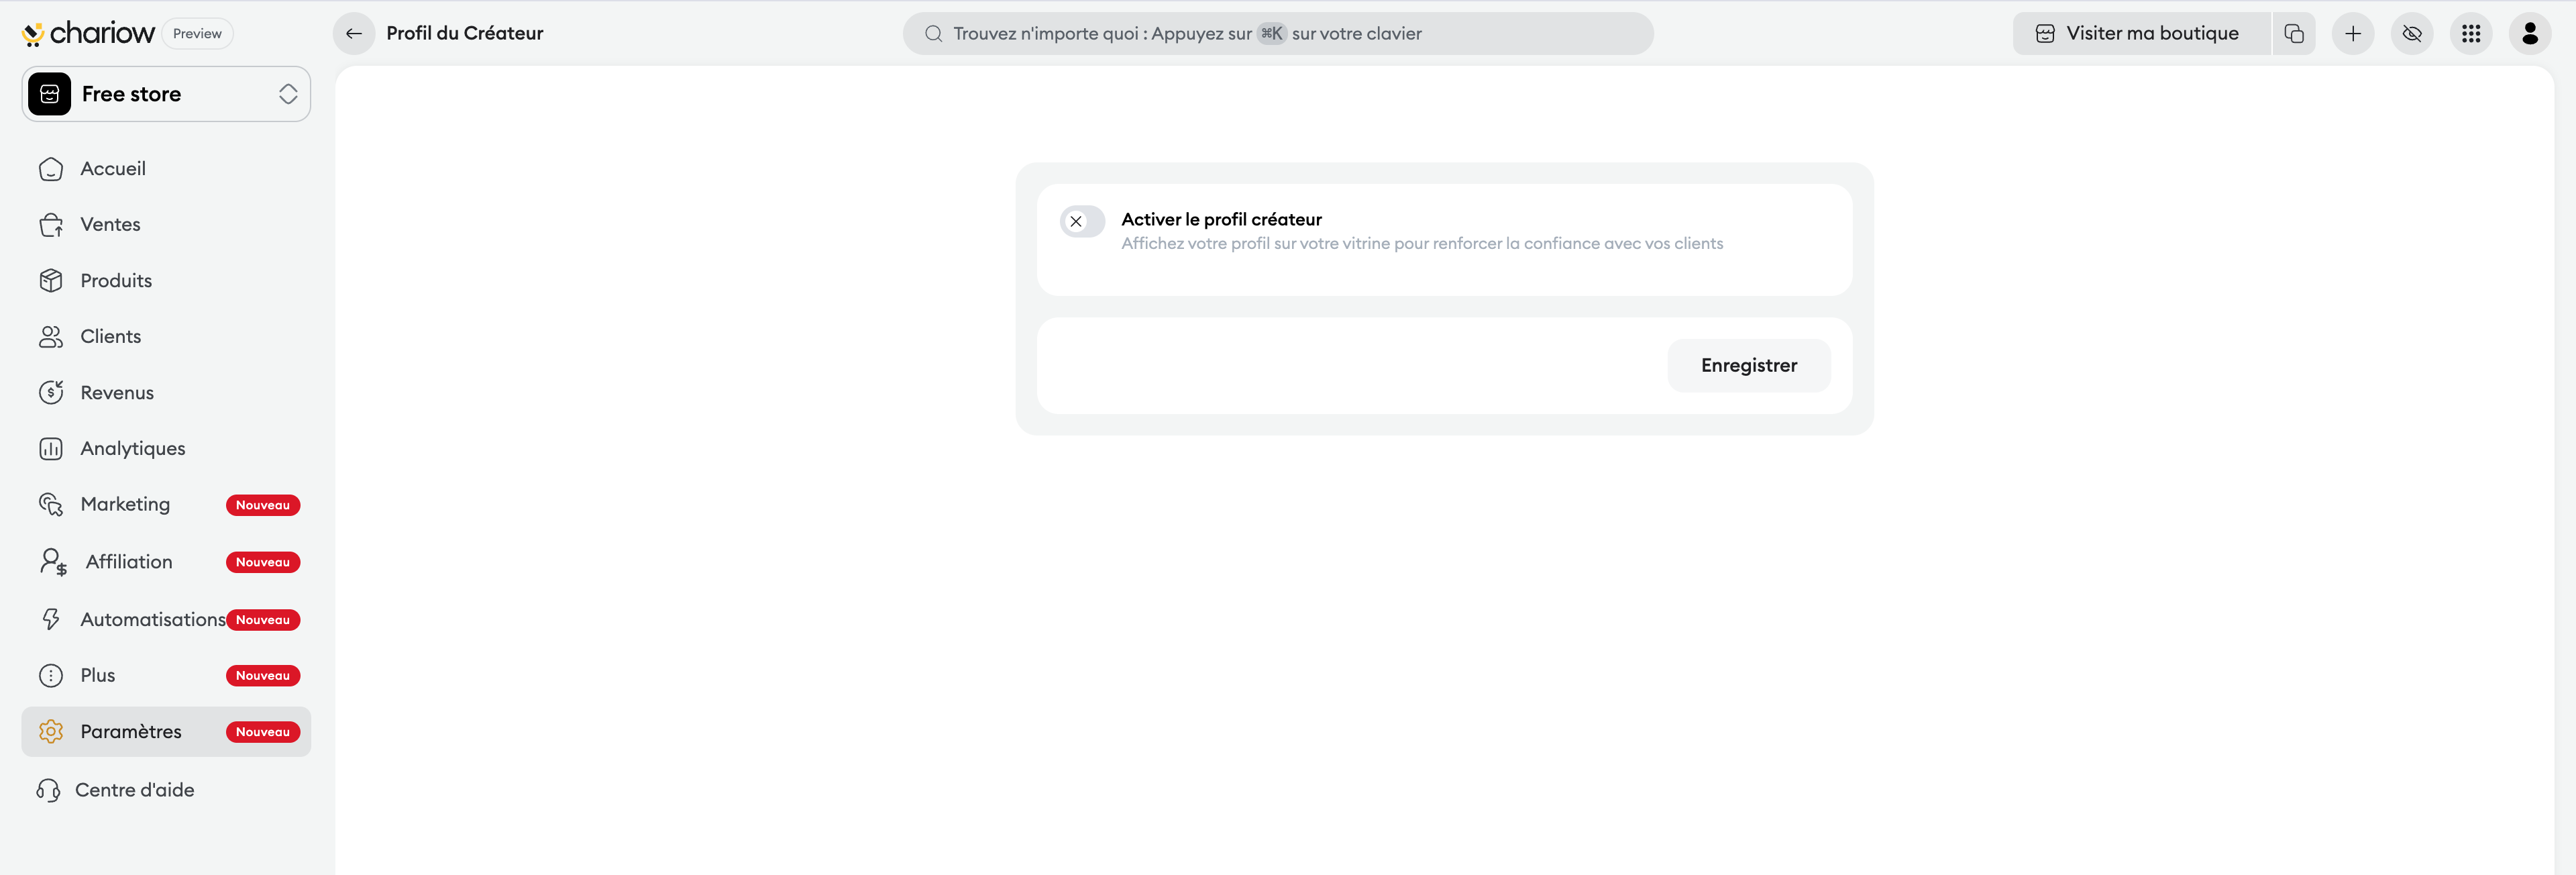The image size is (2576, 875).
Task: Open the apps grid icon
Action: coord(2470,33)
